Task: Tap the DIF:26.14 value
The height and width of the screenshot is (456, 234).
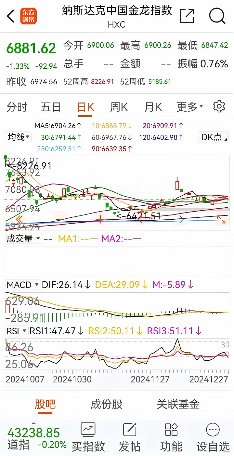Action: [x=66, y=285]
